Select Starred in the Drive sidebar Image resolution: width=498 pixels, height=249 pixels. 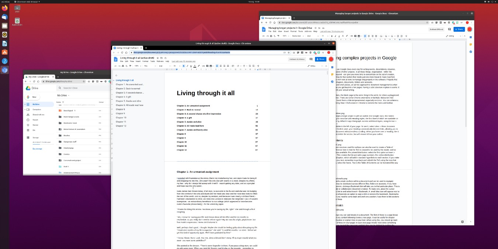35,125
